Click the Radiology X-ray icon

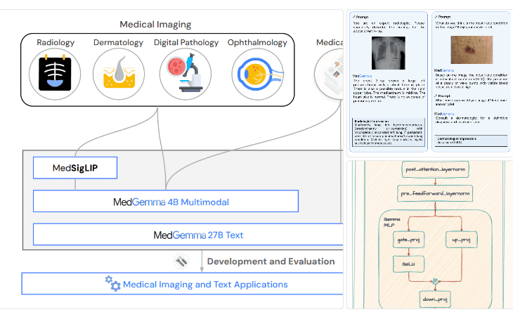(54, 74)
